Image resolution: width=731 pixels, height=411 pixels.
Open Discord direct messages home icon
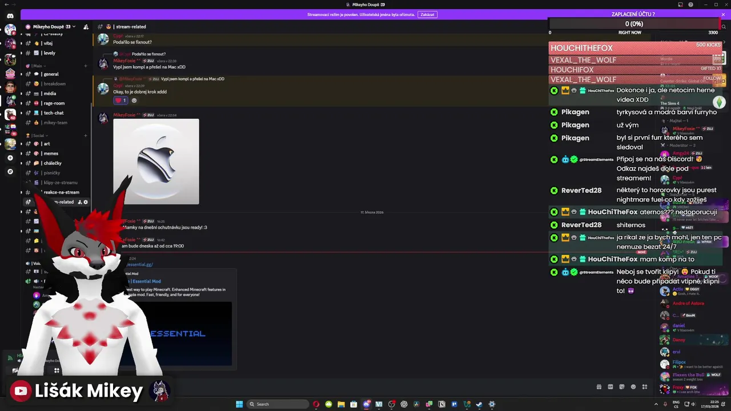click(x=10, y=15)
